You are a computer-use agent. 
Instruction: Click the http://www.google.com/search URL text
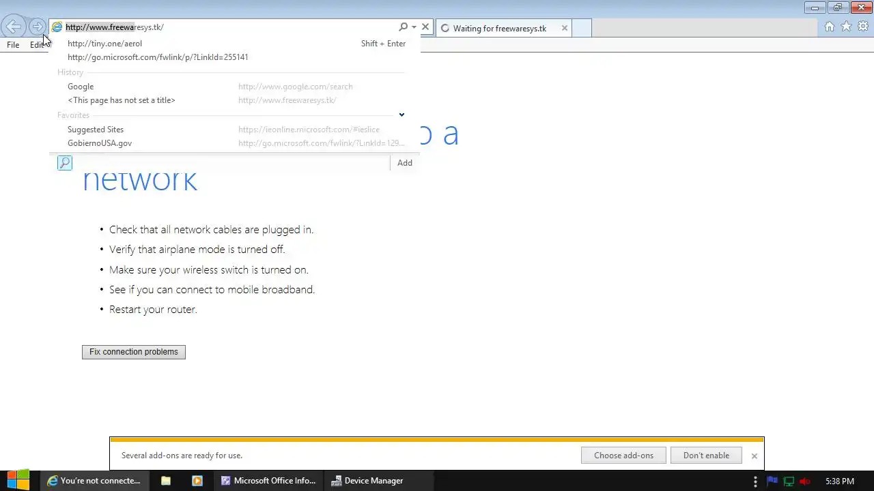coord(296,87)
